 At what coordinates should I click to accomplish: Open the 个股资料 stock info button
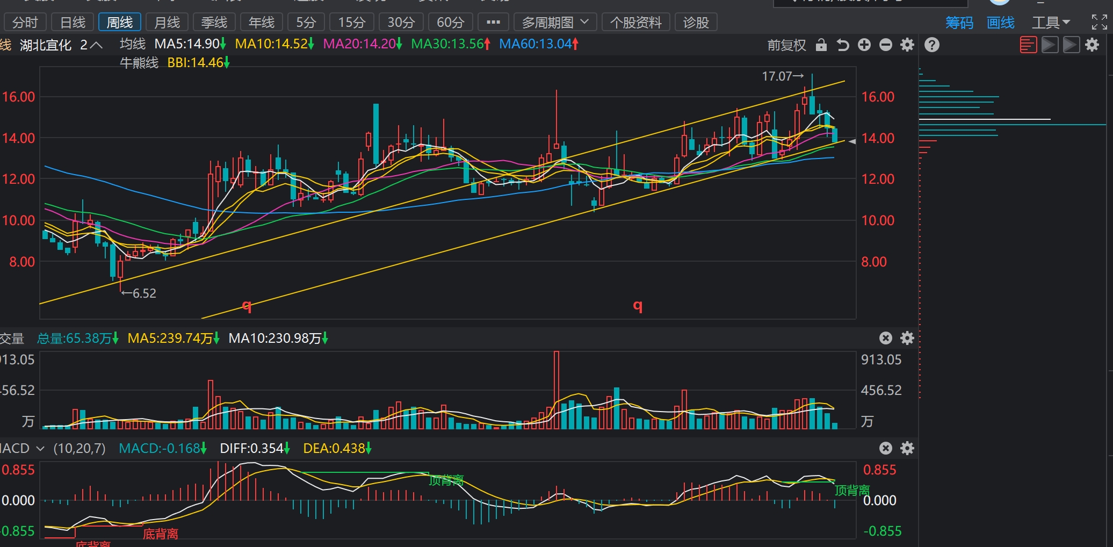(636, 22)
